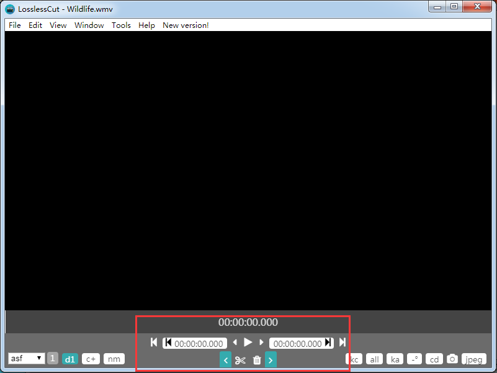
Task: Maximize the LosslessCut window
Action: point(454,7)
